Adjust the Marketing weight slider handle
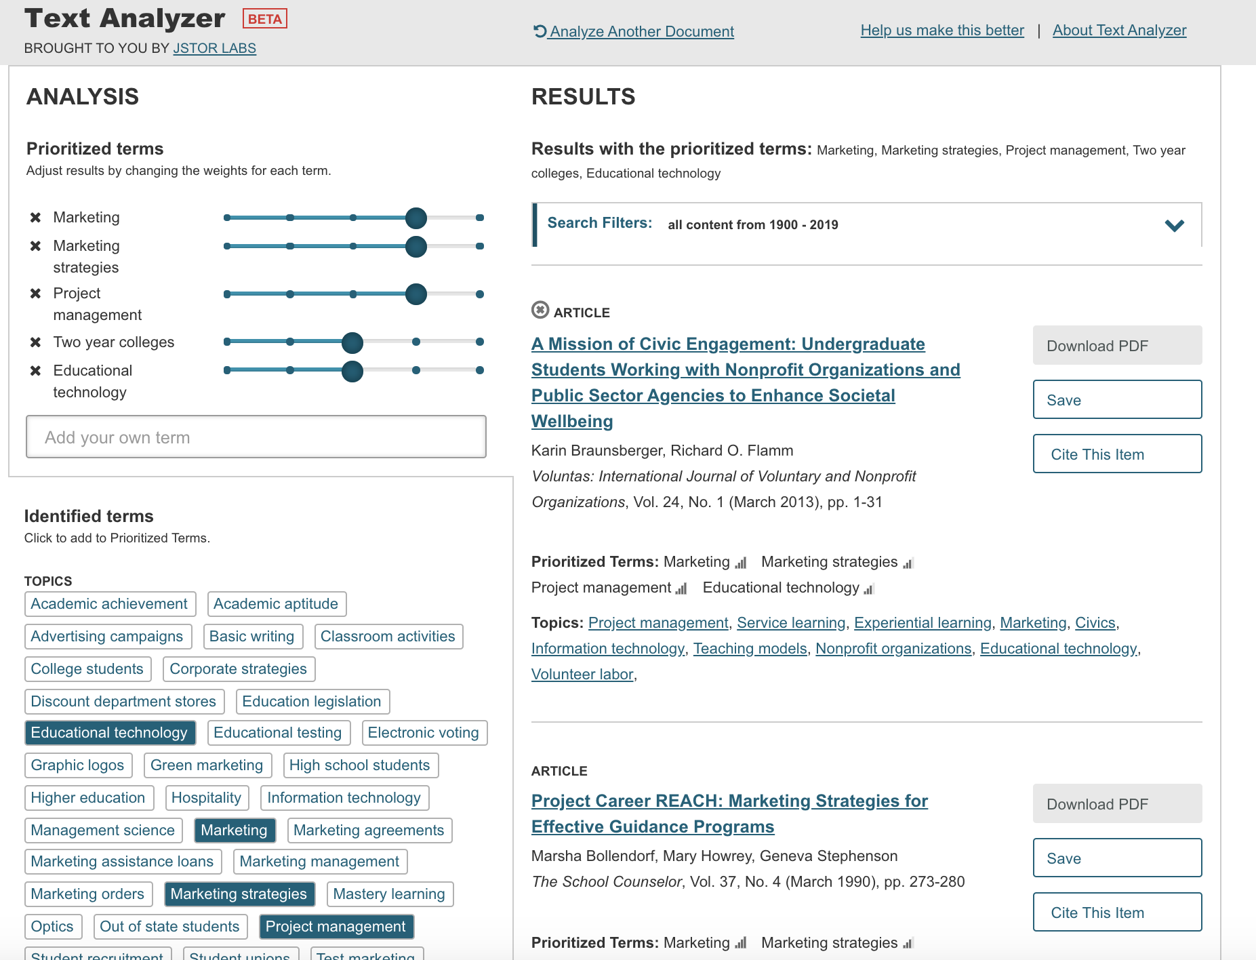The height and width of the screenshot is (960, 1256). (416, 218)
